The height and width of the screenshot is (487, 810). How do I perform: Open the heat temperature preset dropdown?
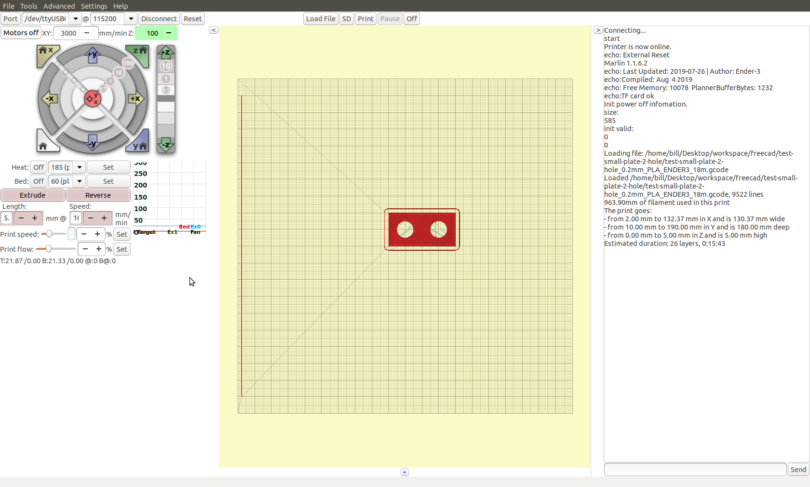80,167
